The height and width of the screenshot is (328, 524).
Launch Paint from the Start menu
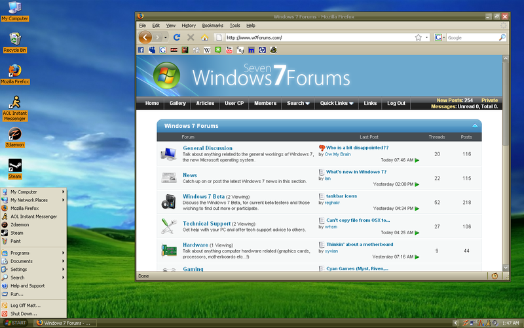pyautogui.click(x=33, y=241)
